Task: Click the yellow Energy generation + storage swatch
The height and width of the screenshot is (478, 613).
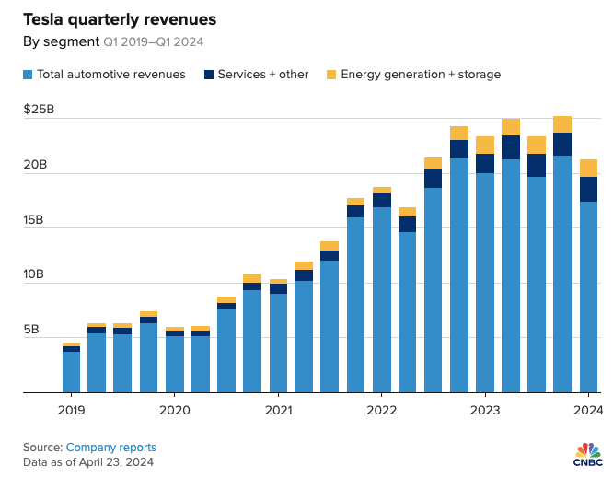Action: point(331,75)
